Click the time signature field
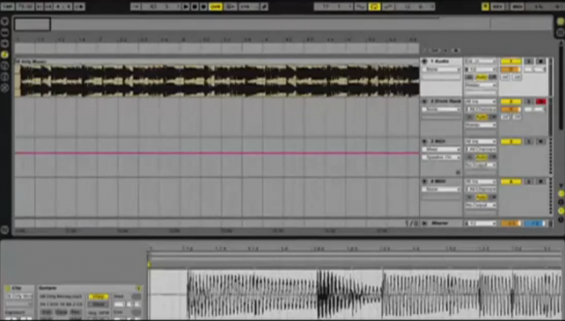 click(x=63, y=6)
